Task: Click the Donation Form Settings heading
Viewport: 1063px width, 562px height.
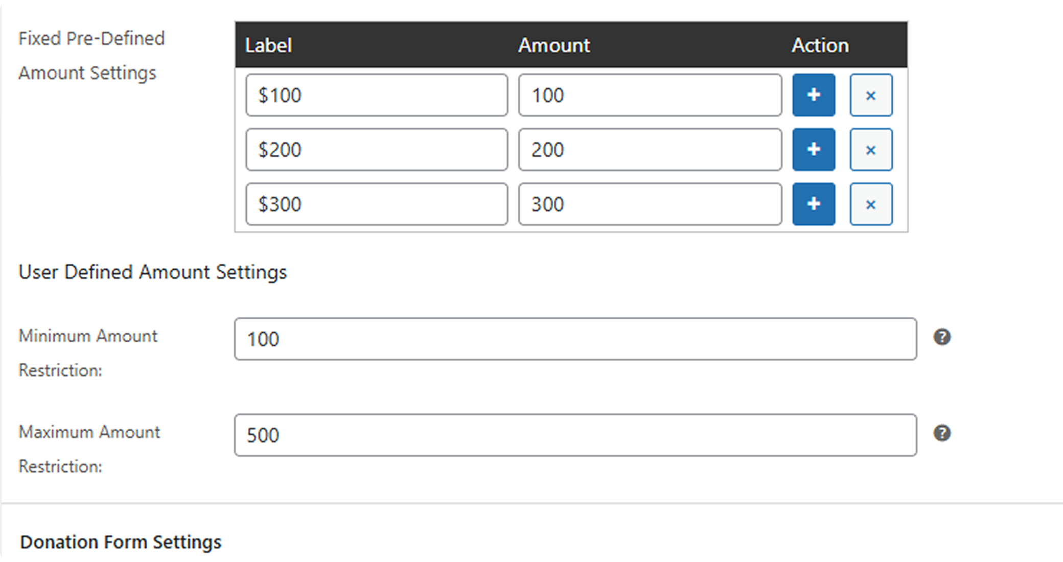Action: pos(121,542)
